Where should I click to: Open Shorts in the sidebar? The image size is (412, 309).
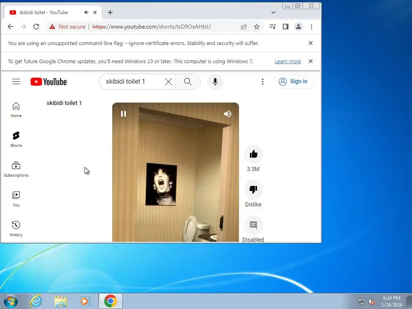[16, 140]
